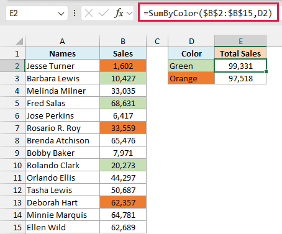
Task: Click the 97,518 total sales cell
Action: click(x=240, y=78)
